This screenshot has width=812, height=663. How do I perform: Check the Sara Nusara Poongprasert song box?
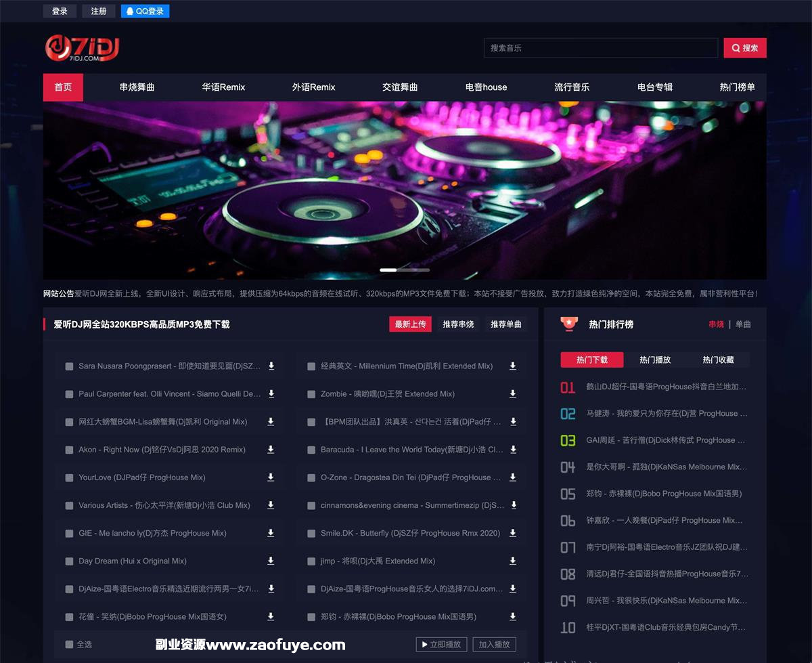click(69, 366)
